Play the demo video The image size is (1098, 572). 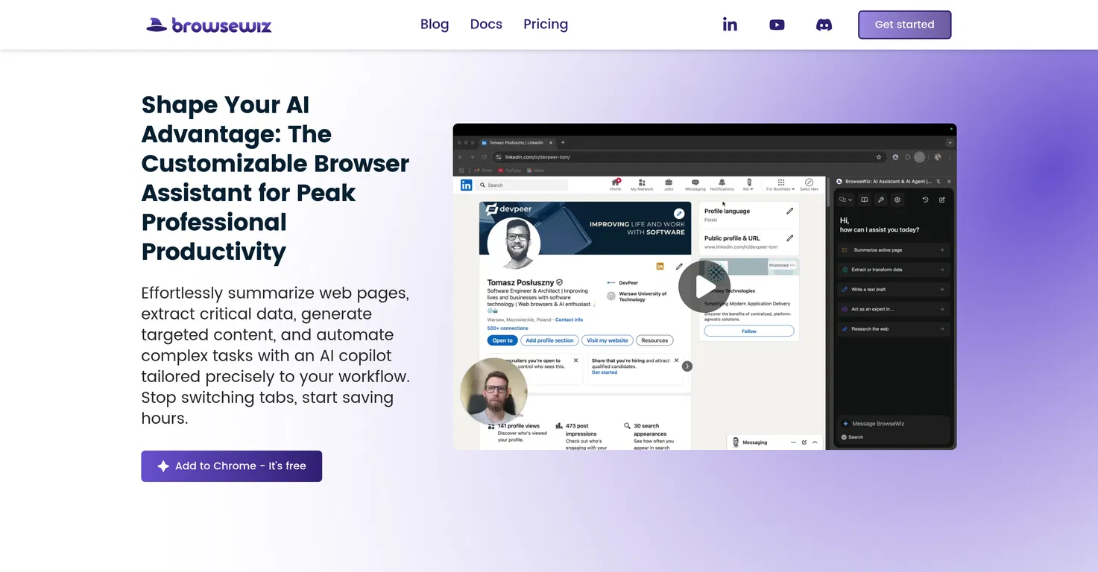(x=704, y=287)
